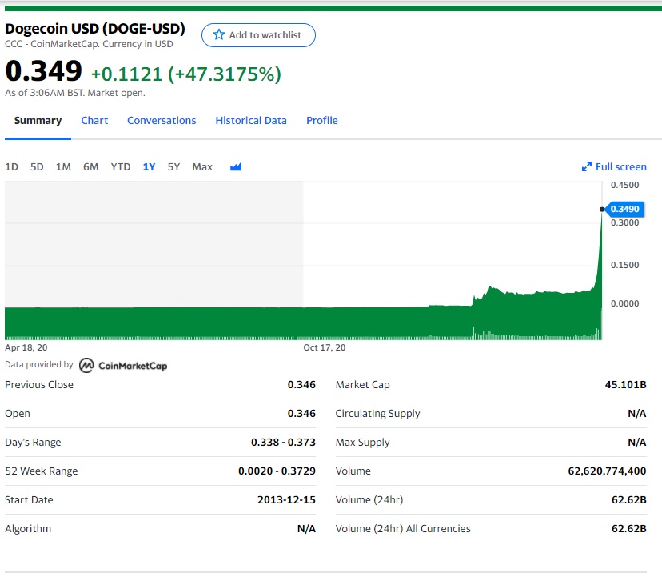Select the YTD chart range
Viewport: 662px width, 581px height.
click(121, 167)
